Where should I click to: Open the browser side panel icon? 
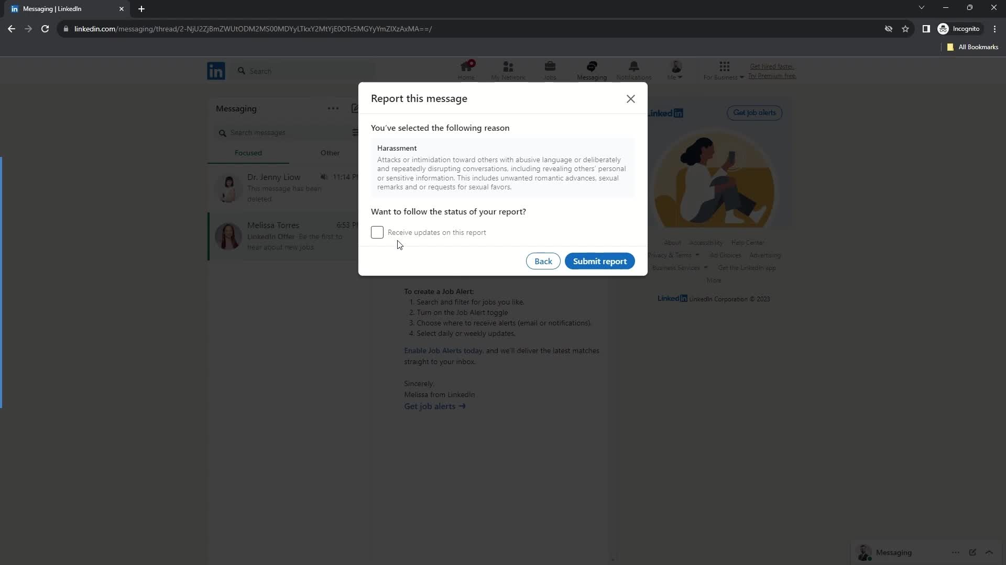coord(926,29)
